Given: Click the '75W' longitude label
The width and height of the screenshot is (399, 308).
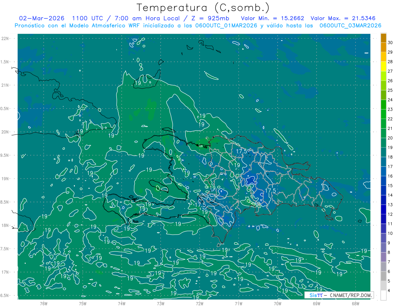Looking at the screenshot, I should tap(82, 304).
